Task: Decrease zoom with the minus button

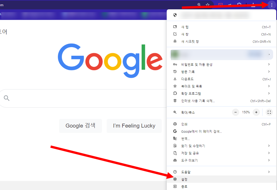Action: (x=236, y=112)
